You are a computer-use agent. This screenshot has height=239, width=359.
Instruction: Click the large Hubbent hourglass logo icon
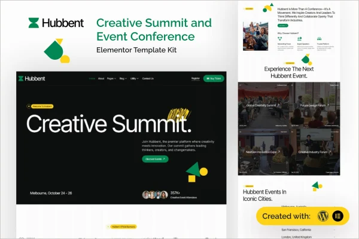point(34,23)
